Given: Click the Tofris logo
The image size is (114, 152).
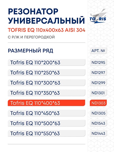Looking at the screenshot, I should coord(98,16).
